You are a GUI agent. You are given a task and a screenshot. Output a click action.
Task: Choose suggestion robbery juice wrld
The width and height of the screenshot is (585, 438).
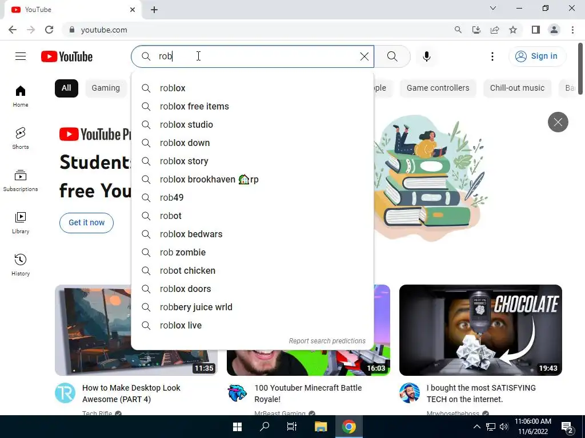253,307
